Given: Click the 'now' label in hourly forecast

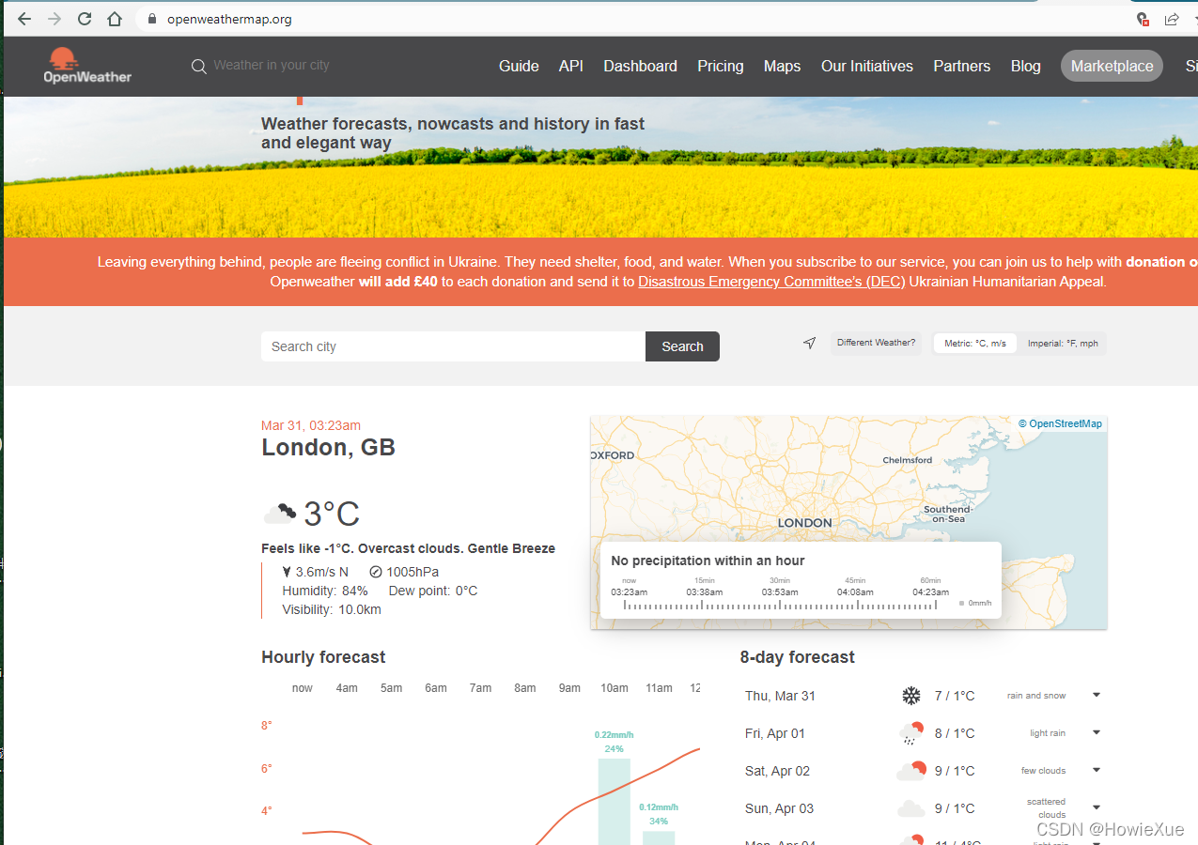Looking at the screenshot, I should (x=302, y=688).
